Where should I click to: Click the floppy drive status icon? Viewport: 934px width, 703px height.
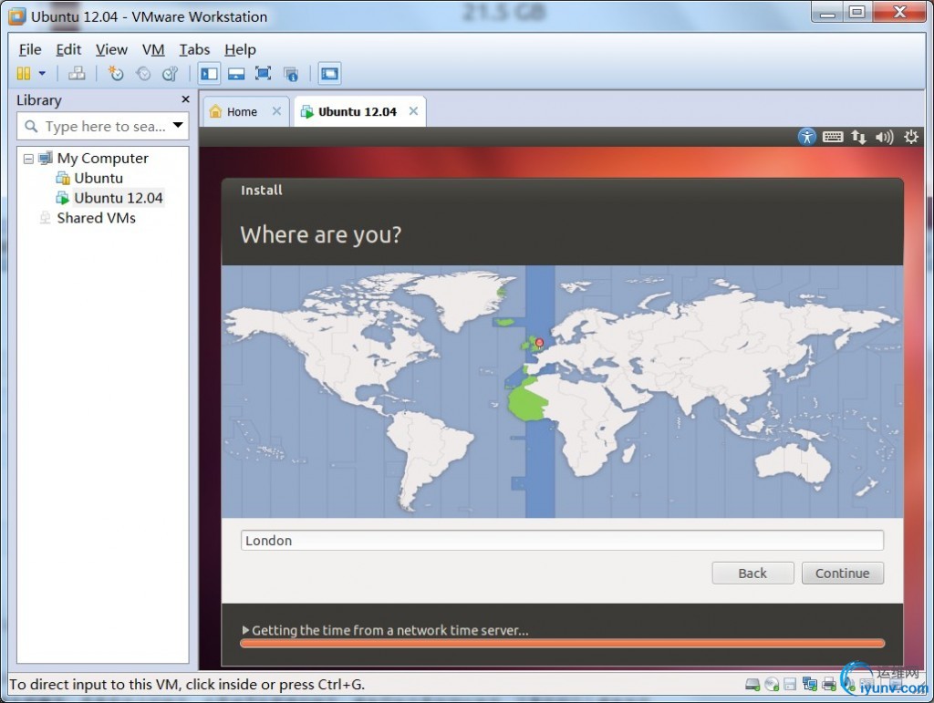click(x=790, y=685)
